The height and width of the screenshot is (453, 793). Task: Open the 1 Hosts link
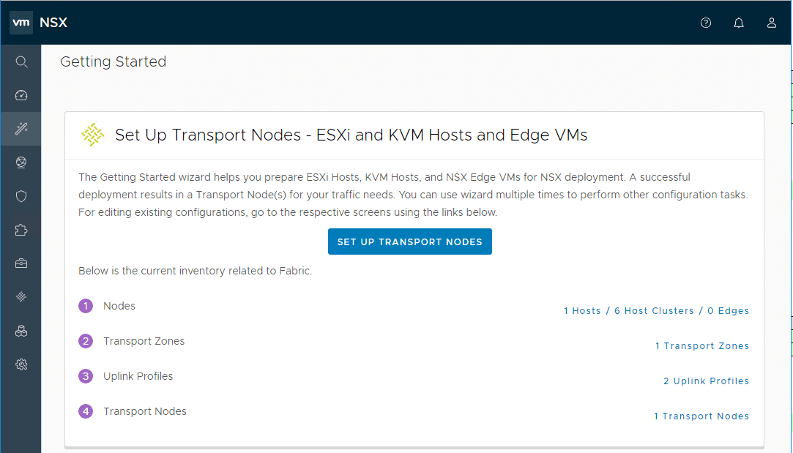pyautogui.click(x=582, y=310)
